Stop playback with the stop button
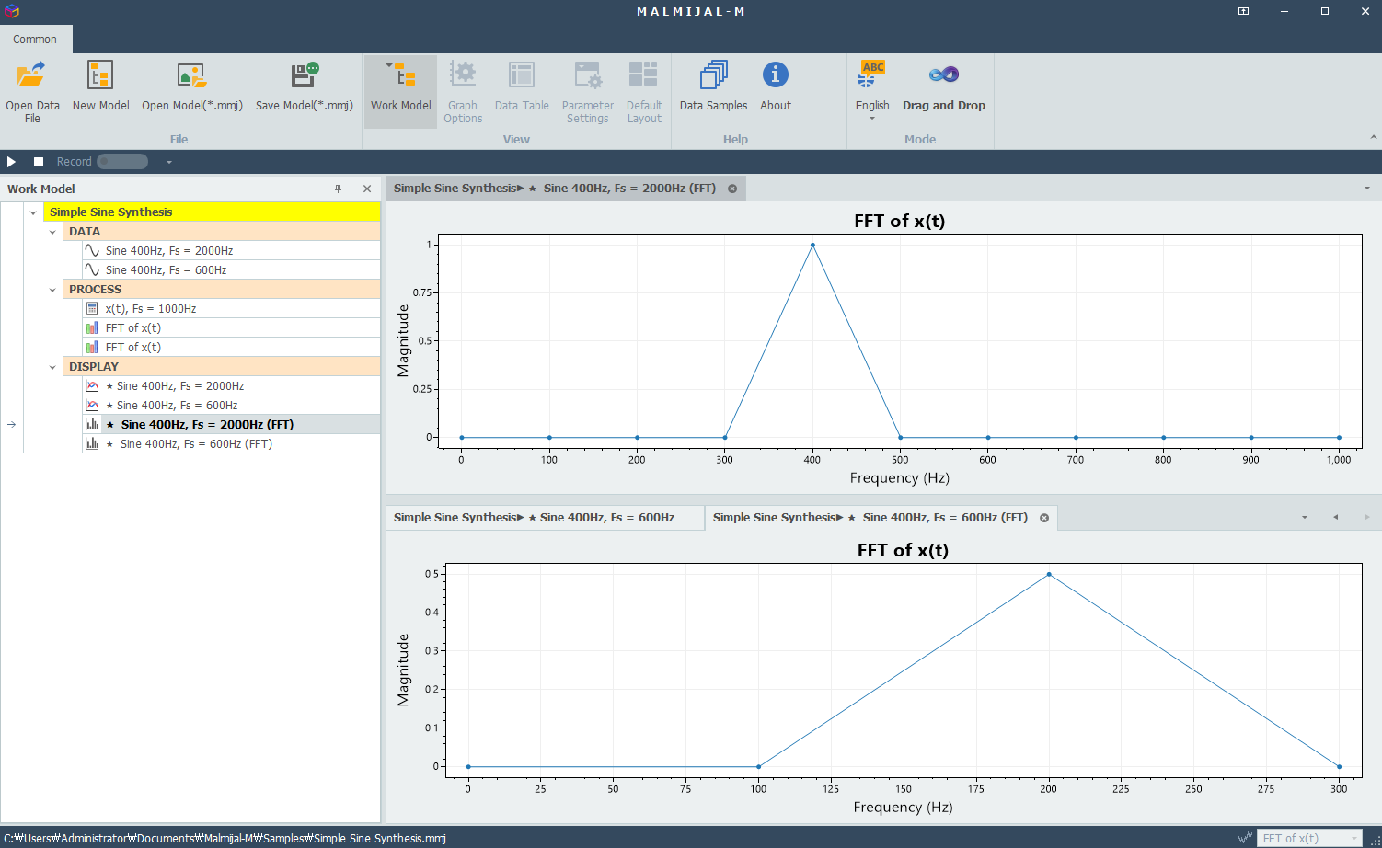 click(39, 162)
